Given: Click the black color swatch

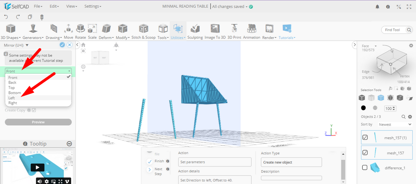Looking at the screenshot, I should pyautogui.click(x=364, y=108).
